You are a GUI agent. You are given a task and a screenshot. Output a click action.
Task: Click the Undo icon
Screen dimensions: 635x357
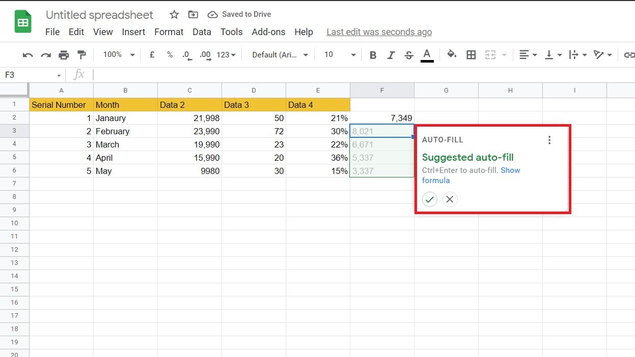pos(27,54)
